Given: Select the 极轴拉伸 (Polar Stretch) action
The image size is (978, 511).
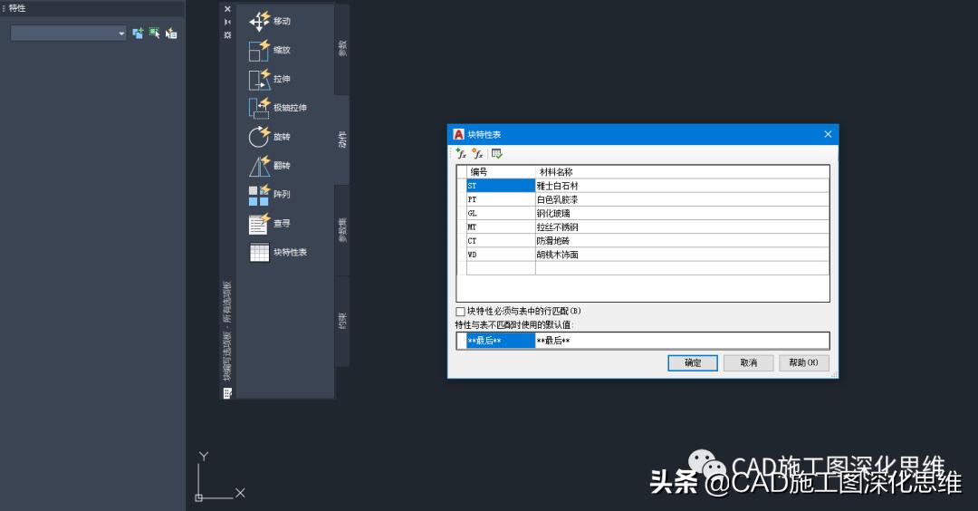Looking at the screenshot, I should click(278, 107).
